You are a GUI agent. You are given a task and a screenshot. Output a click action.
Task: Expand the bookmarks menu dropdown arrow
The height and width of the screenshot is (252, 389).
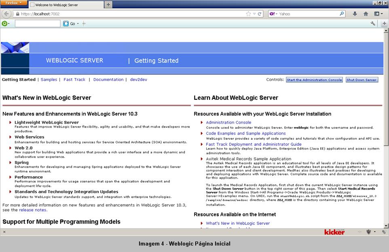(x=382, y=14)
